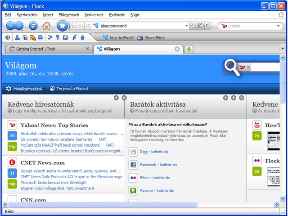Open the Nézet menu
Viewport: 288px width, 216px height.
click(x=48, y=15)
